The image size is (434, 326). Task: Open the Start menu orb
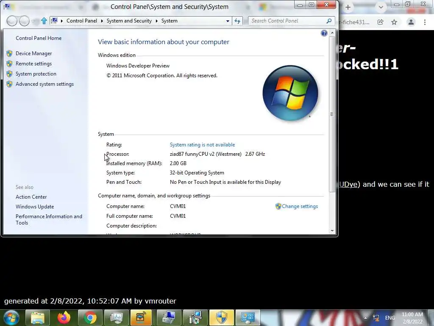pos(11,318)
